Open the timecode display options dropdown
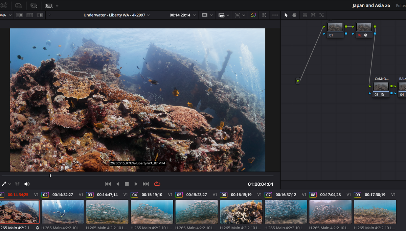Screen dimensions: 406x231 click(x=195, y=15)
